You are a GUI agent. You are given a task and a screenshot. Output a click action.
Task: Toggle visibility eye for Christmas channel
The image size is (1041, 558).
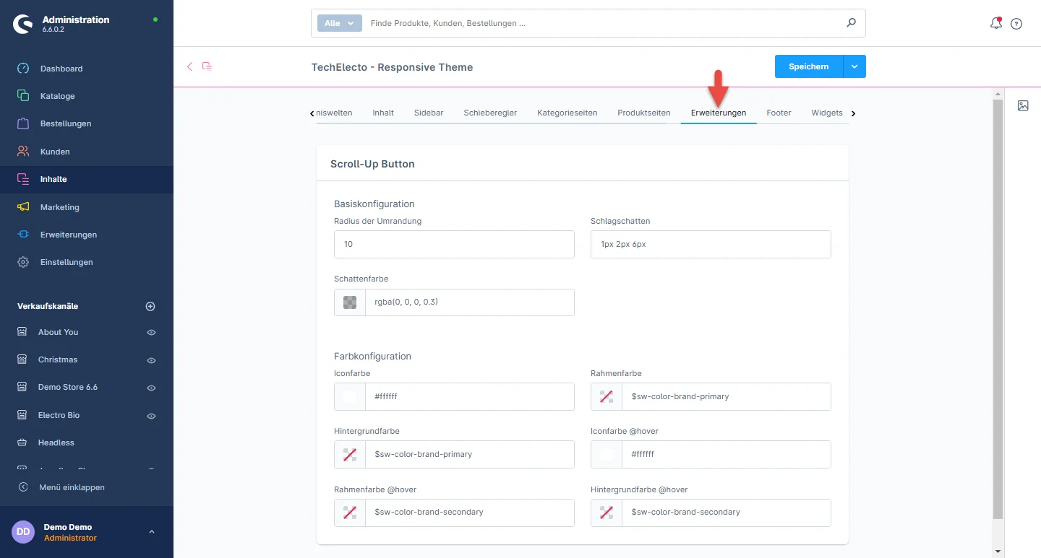point(151,360)
